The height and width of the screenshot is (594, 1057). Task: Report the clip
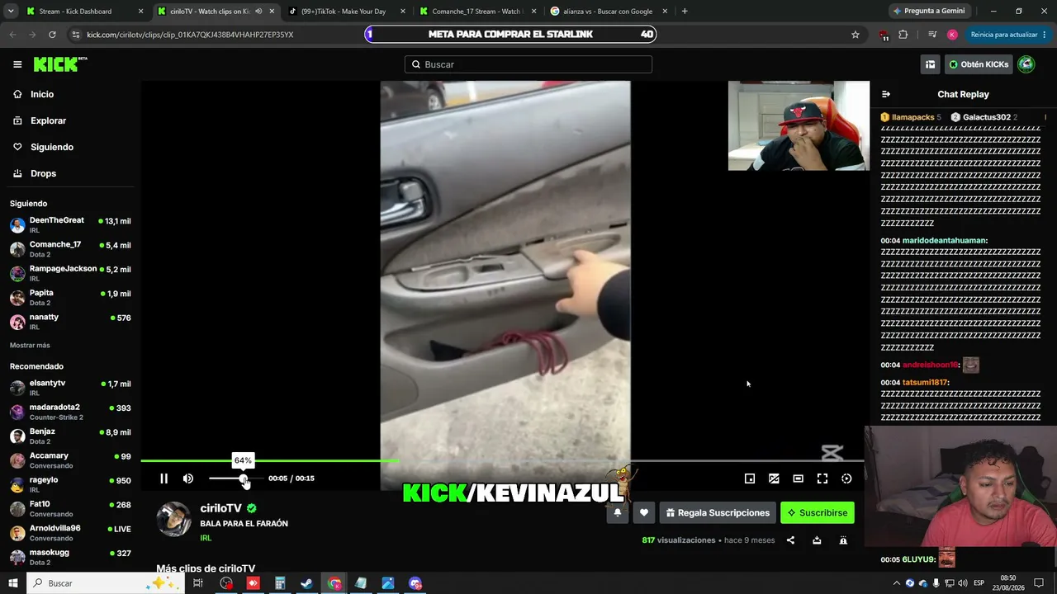point(843,540)
